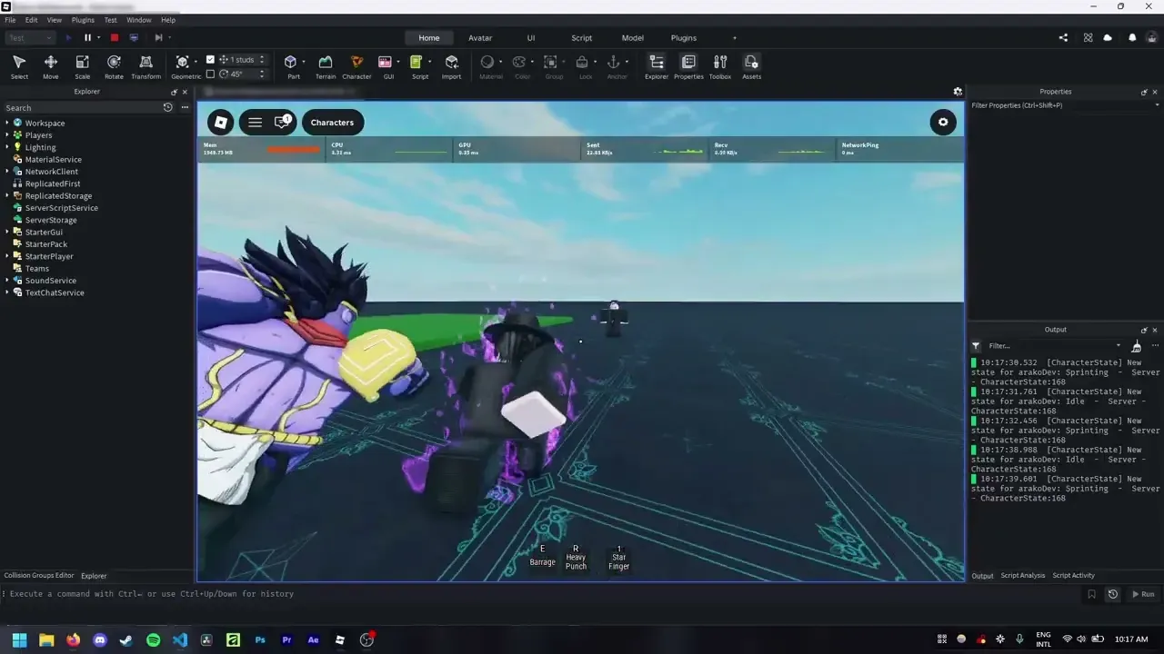Toggle the studs move snapping checkbox
This screenshot has width=1164, height=654.
pyautogui.click(x=211, y=60)
